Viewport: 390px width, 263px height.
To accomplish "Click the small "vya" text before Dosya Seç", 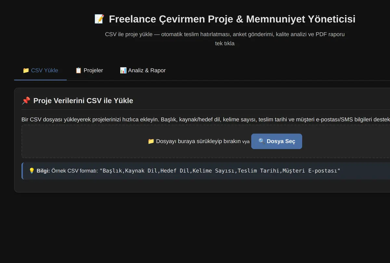I will (x=246, y=142).
